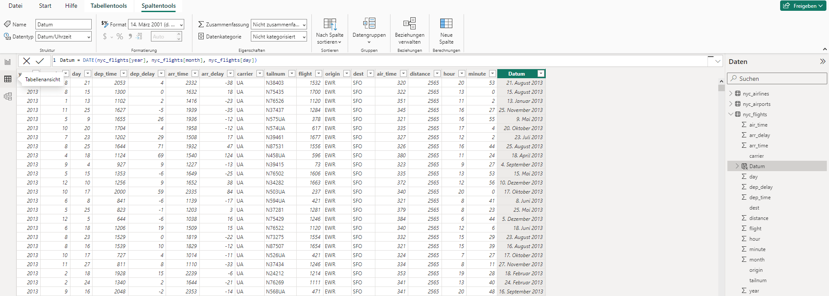The height and width of the screenshot is (296, 829).
Task: Open the Datentyp dropdown
Action: [x=64, y=37]
